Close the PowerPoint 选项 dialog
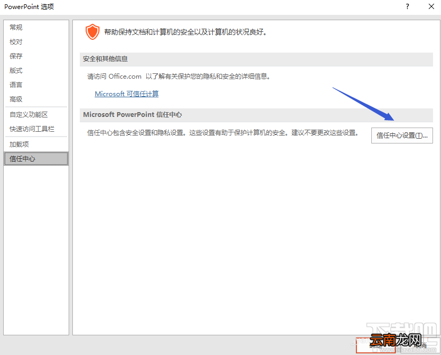This screenshot has width=441, height=355. [x=431, y=6]
